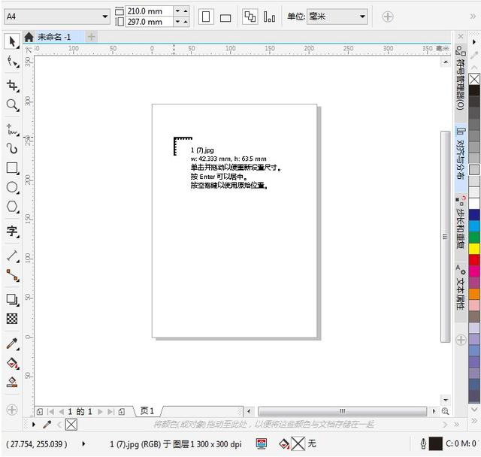Select the Artistic media tool
Viewport: 481px width, 457px height.
[12, 148]
